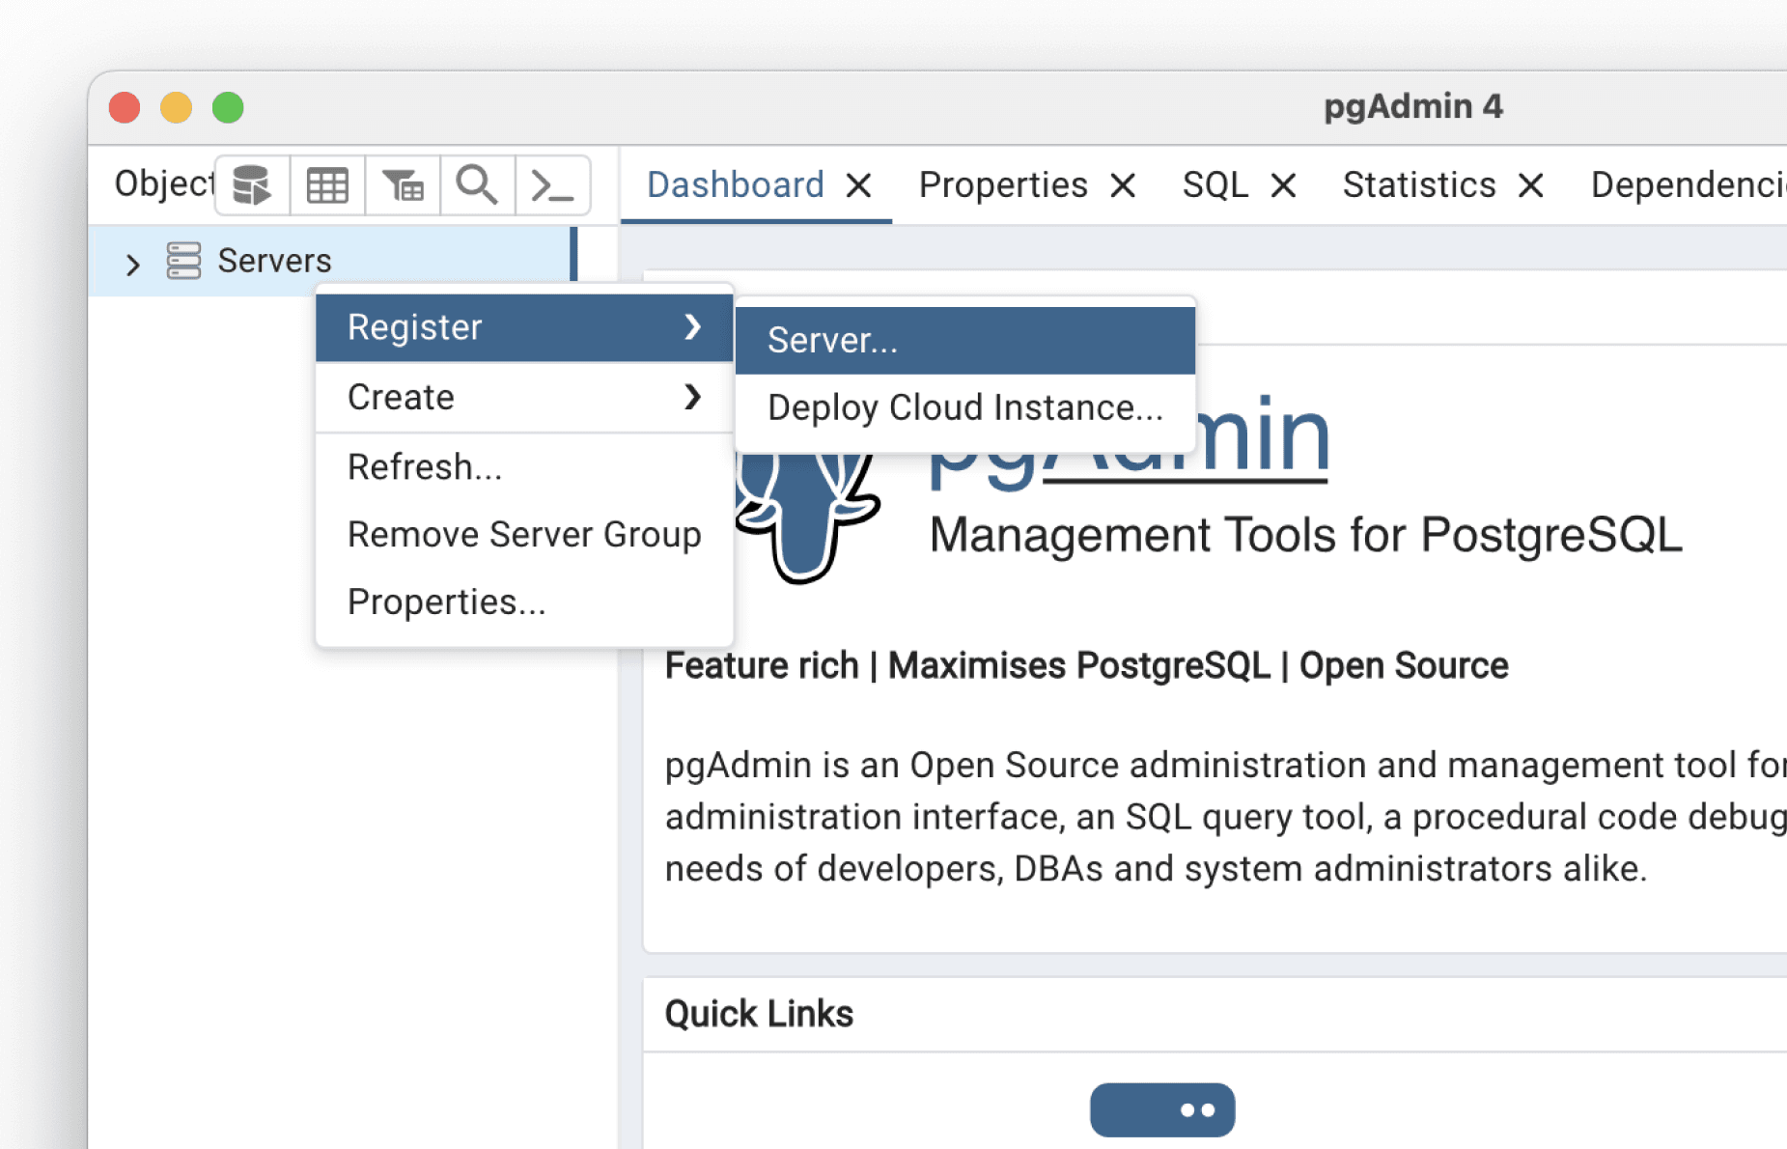The image size is (1787, 1149).
Task: Open the Query Tool from the toolbar
Action: 251,184
